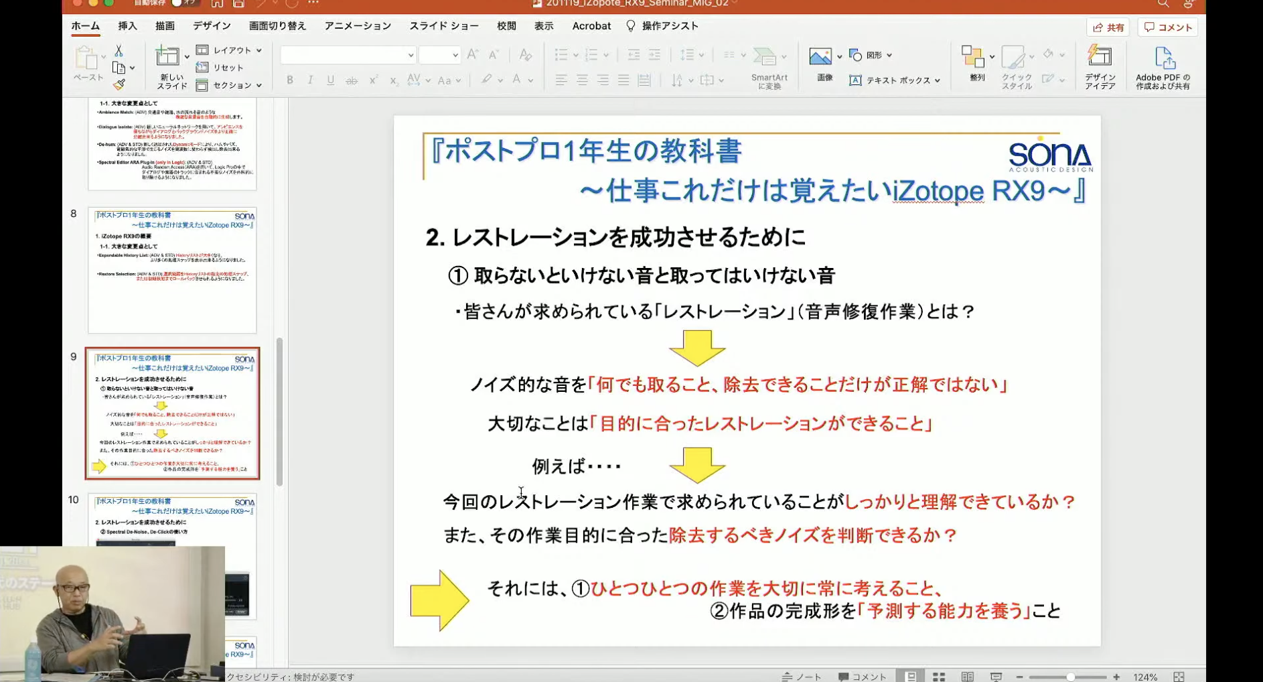The height and width of the screenshot is (682, 1263).
Task: Click the Cut scissors icon
Action: point(119,51)
